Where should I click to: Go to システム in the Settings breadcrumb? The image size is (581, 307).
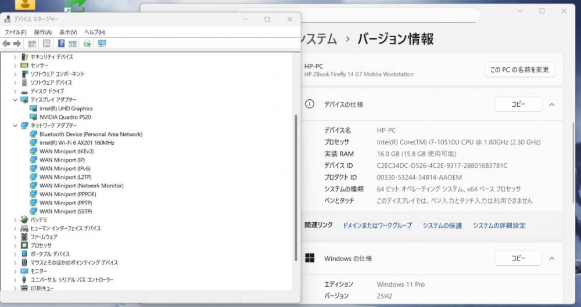click(x=318, y=39)
